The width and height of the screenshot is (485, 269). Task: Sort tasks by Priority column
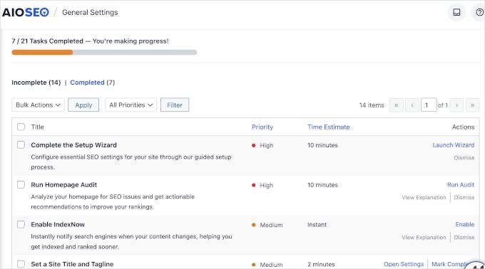(262, 127)
